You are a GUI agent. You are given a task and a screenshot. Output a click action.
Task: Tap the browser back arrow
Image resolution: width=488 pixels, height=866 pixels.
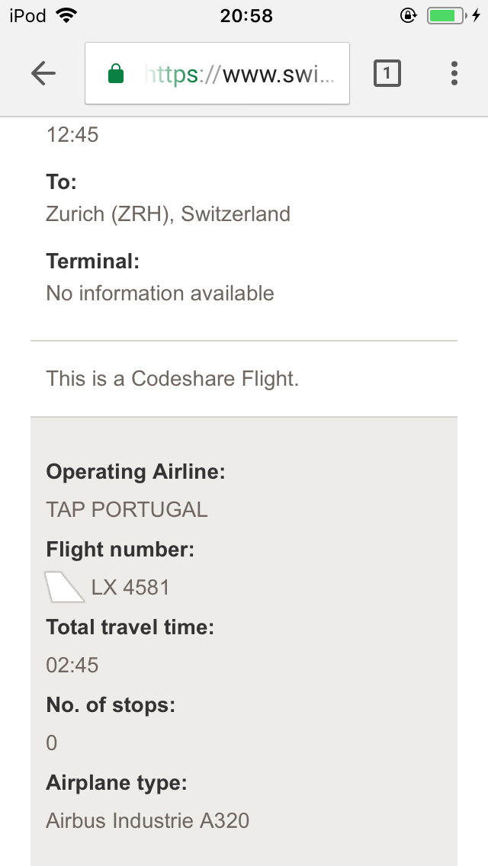43,73
